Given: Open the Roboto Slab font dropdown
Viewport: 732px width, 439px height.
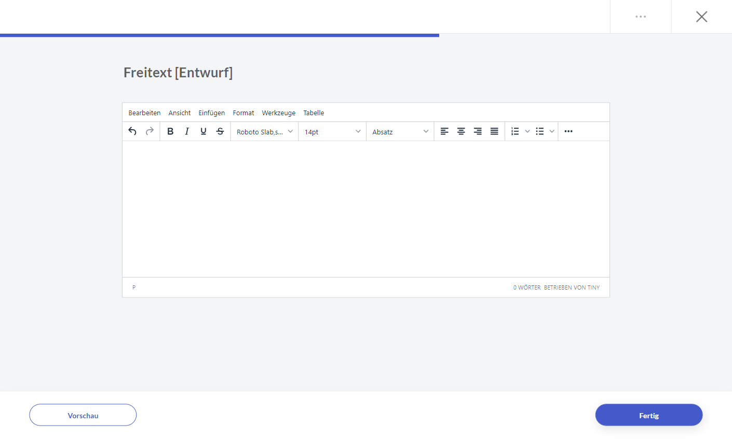Looking at the screenshot, I should tap(264, 132).
